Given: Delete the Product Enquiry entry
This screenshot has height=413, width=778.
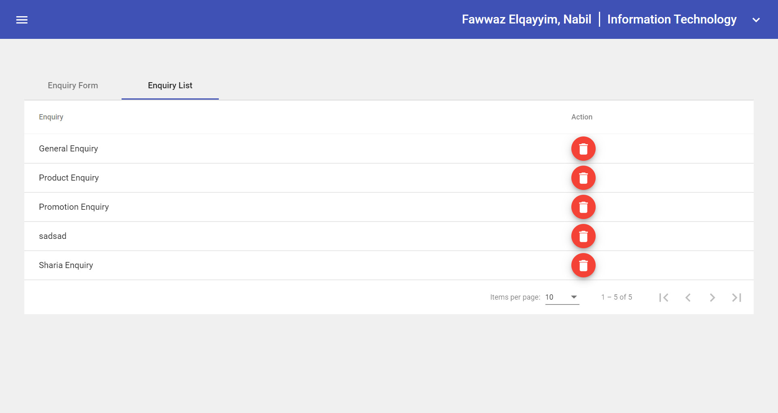Looking at the screenshot, I should pyautogui.click(x=583, y=178).
